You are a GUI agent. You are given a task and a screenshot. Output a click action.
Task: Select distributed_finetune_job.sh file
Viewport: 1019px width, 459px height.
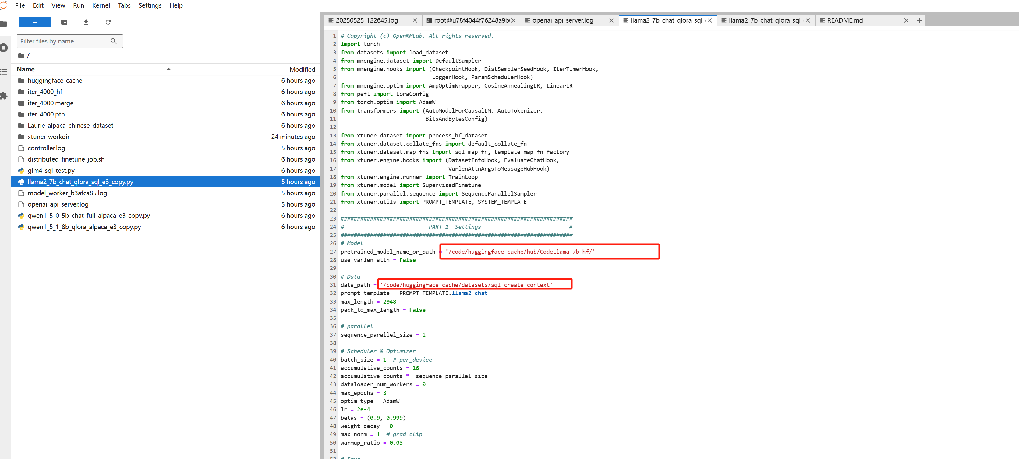point(66,159)
